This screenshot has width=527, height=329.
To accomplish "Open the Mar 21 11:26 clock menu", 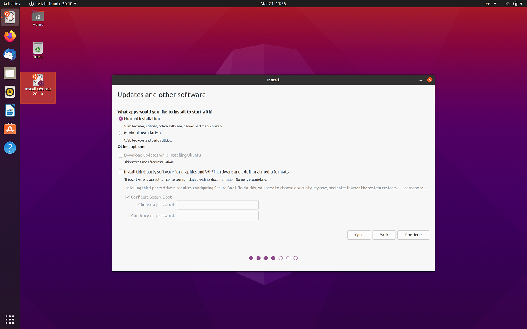I will (273, 4).
